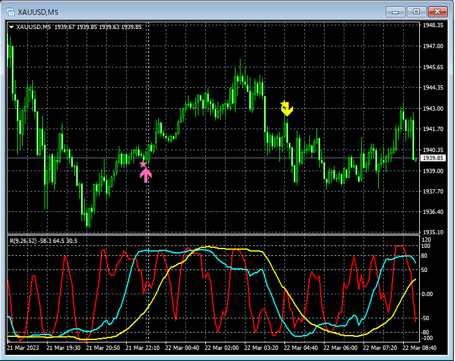
Task: Click the 22 Mar 08:40 time label
Action: point(419,347)
